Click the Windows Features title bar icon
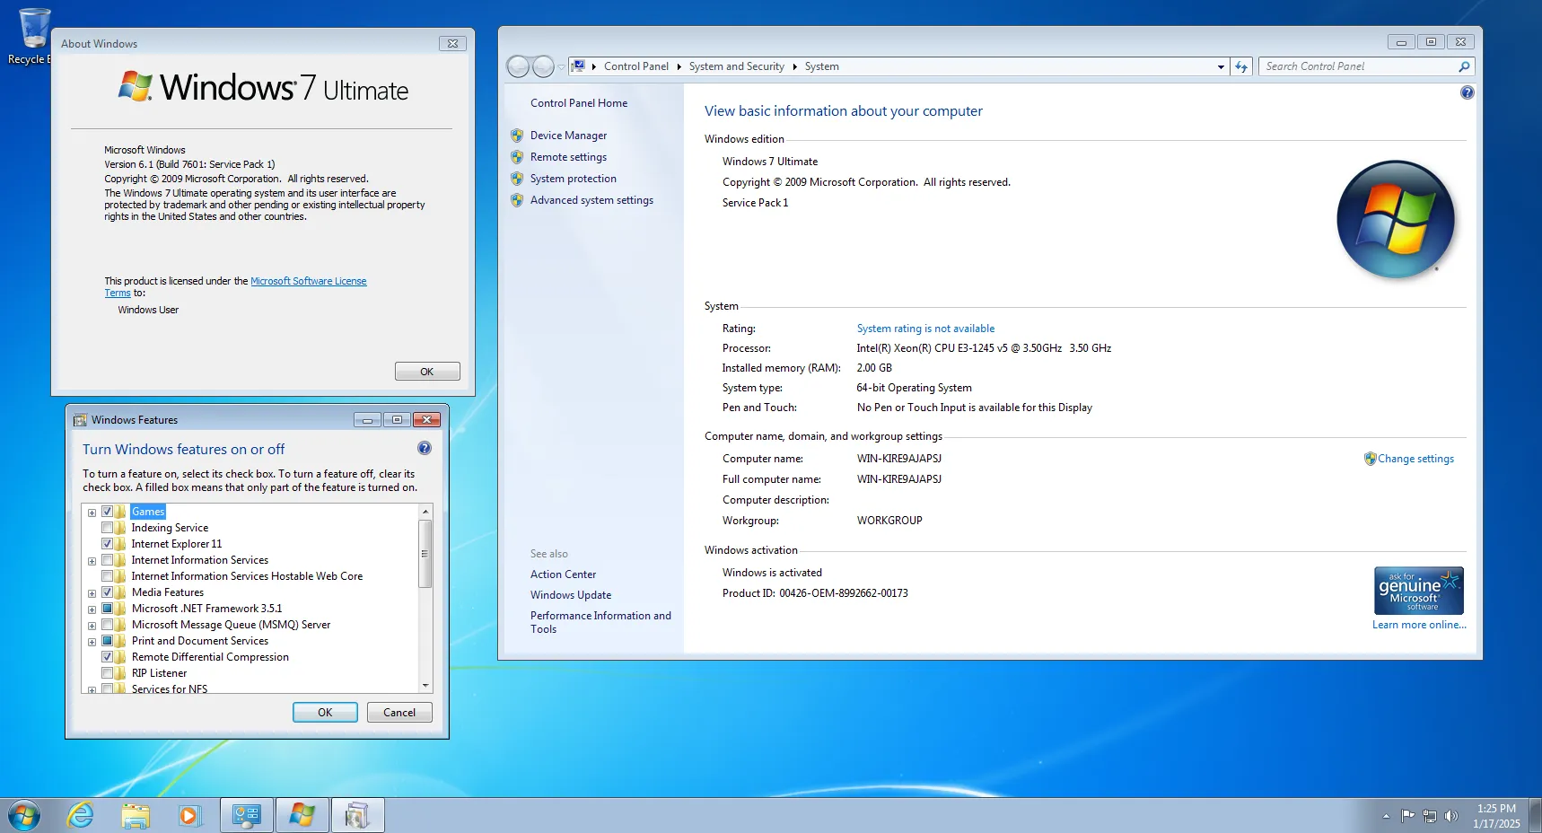 coord(80,420)
